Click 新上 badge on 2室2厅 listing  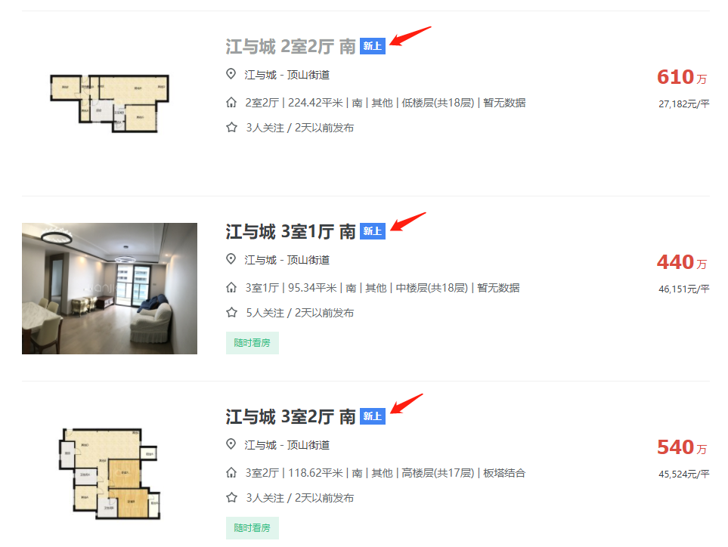coord(373,46)
